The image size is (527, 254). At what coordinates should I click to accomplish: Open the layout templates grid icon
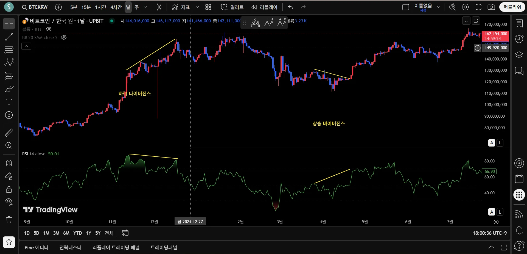coord(208,7)
